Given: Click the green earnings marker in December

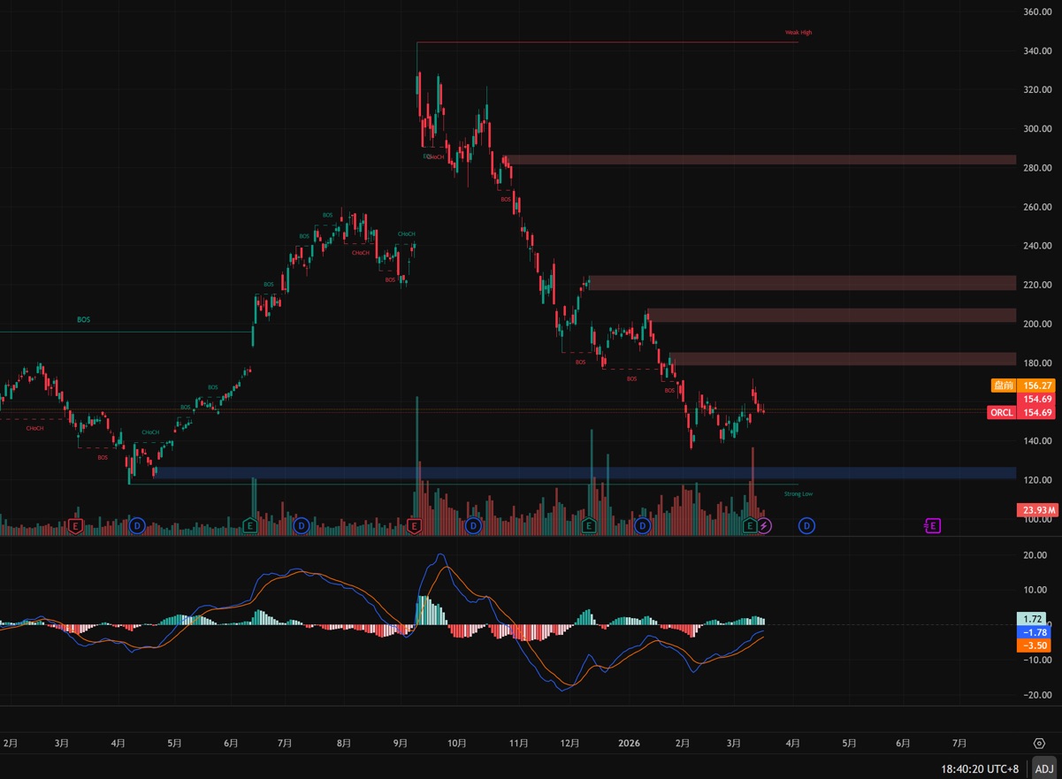Looking at the screenshot, I should coord(589,526).
